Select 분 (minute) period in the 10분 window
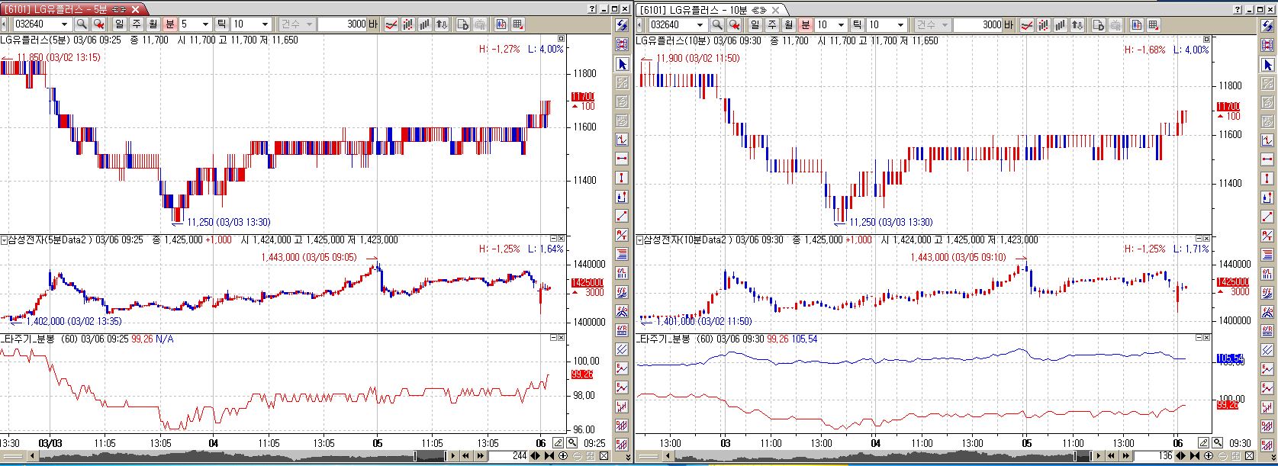Screen dimensions: 1278x466 805,24
